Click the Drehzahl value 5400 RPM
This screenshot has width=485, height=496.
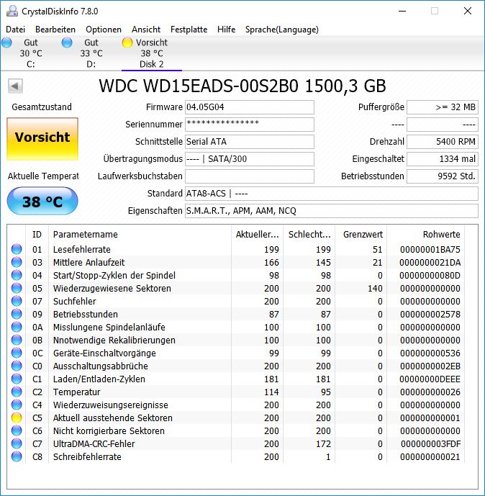[443, 142]
